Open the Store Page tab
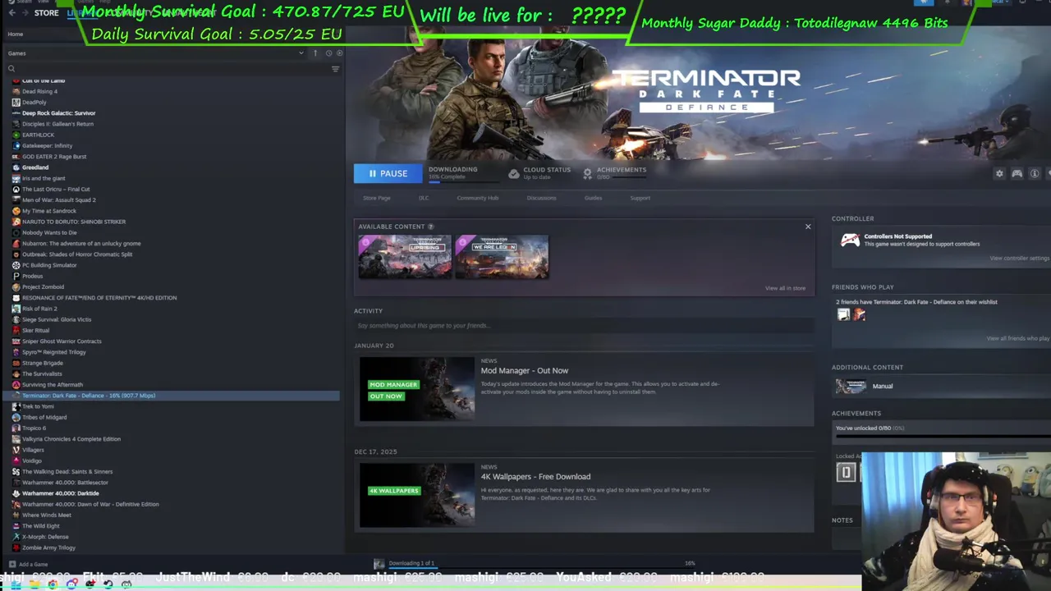The width and height of the screenshot is (1051, 591). click(x=377, y=198)
